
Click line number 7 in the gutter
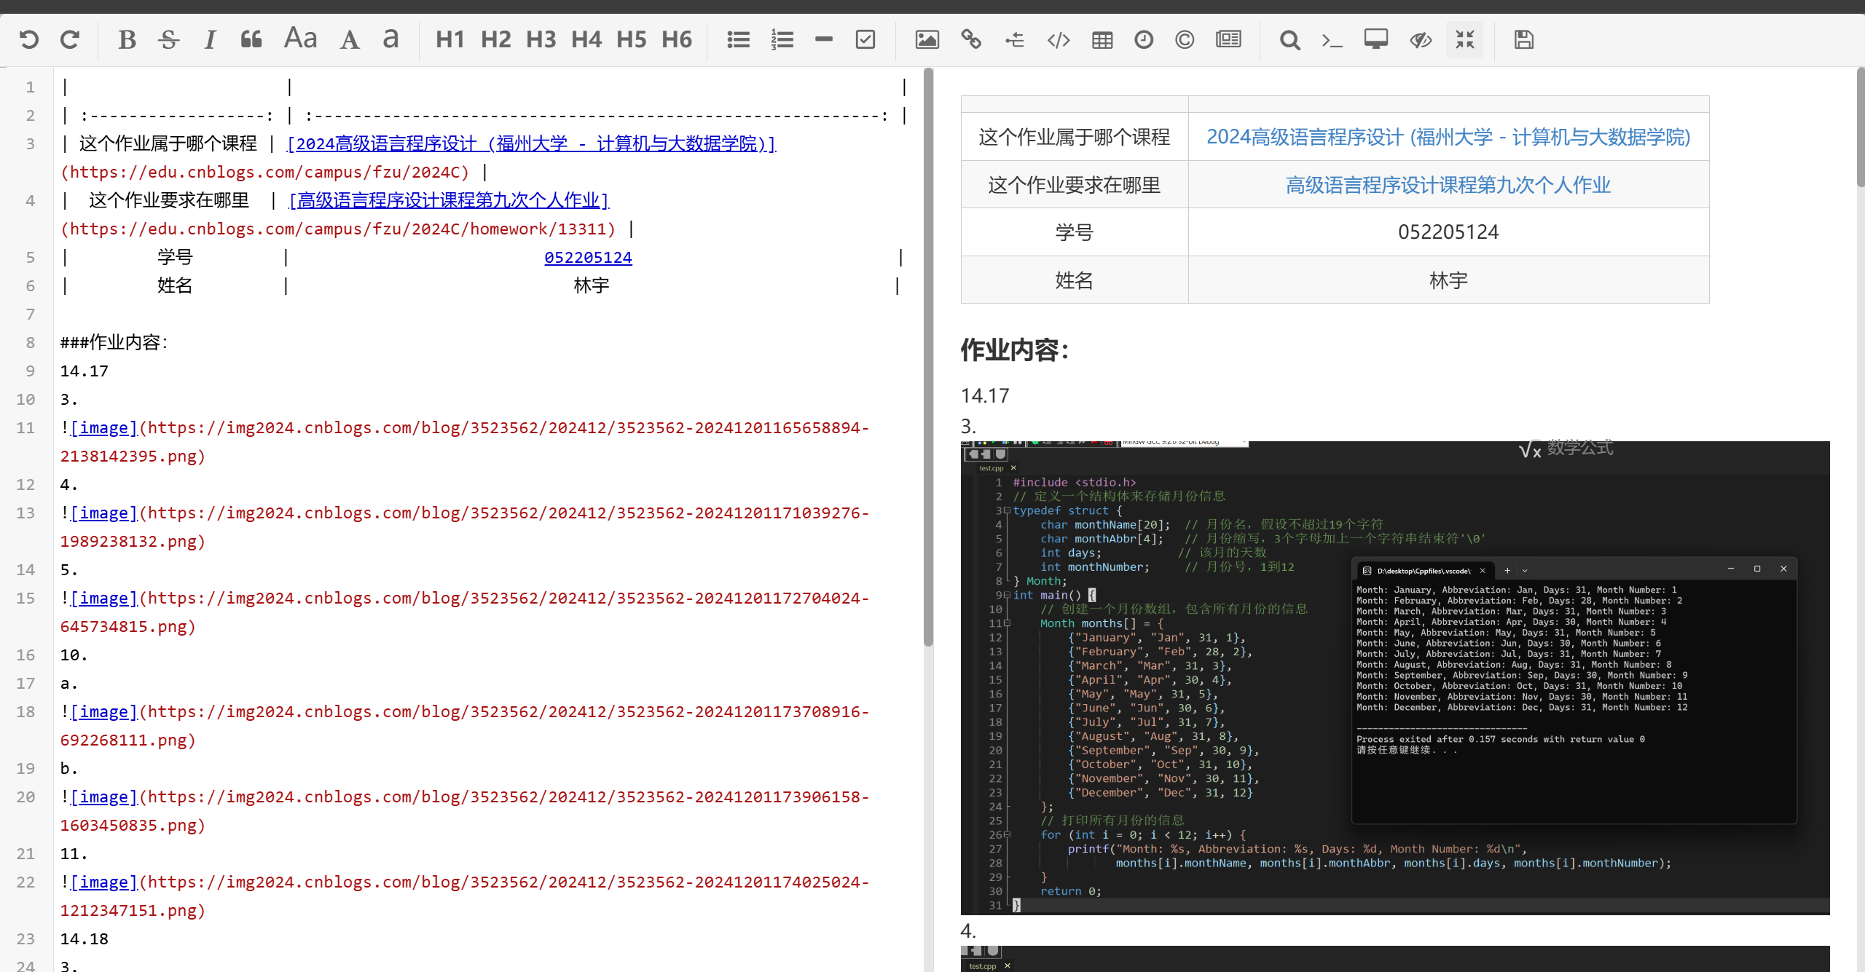coord(30,314)
